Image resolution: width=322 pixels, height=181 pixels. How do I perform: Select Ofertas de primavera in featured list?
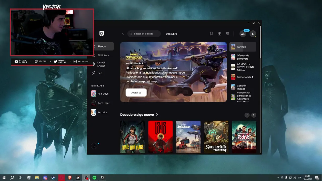(x=243, y=57)
